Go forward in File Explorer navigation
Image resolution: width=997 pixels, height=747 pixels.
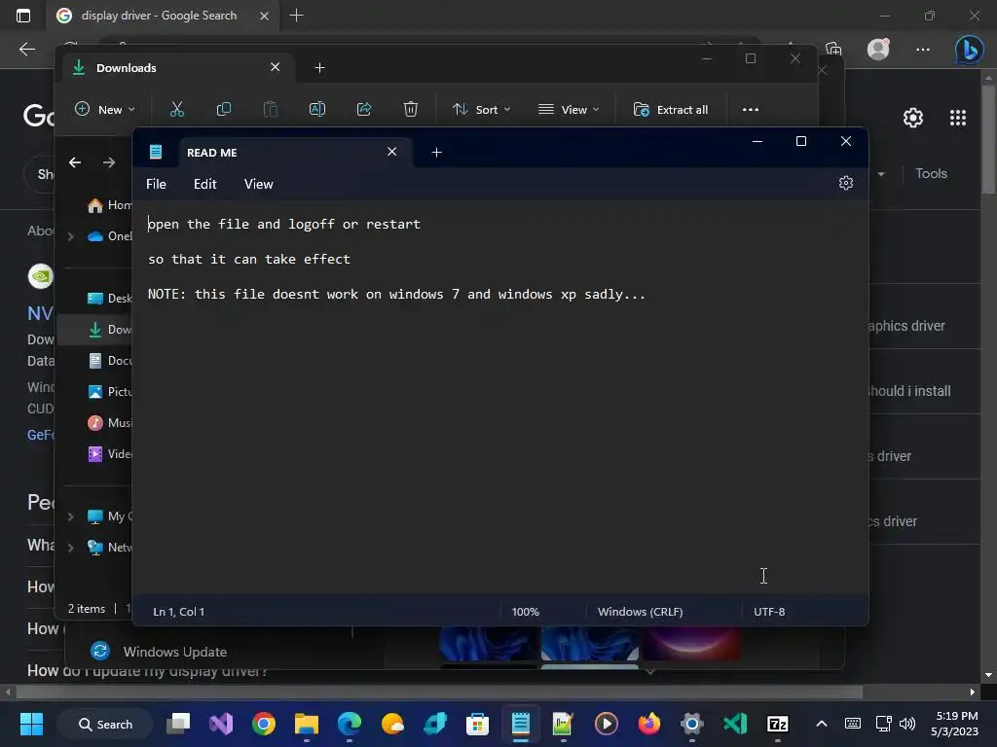pos(109,162)
